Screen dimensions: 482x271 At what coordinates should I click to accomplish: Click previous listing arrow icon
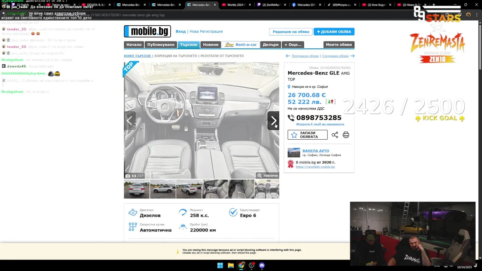click(288, 56)
